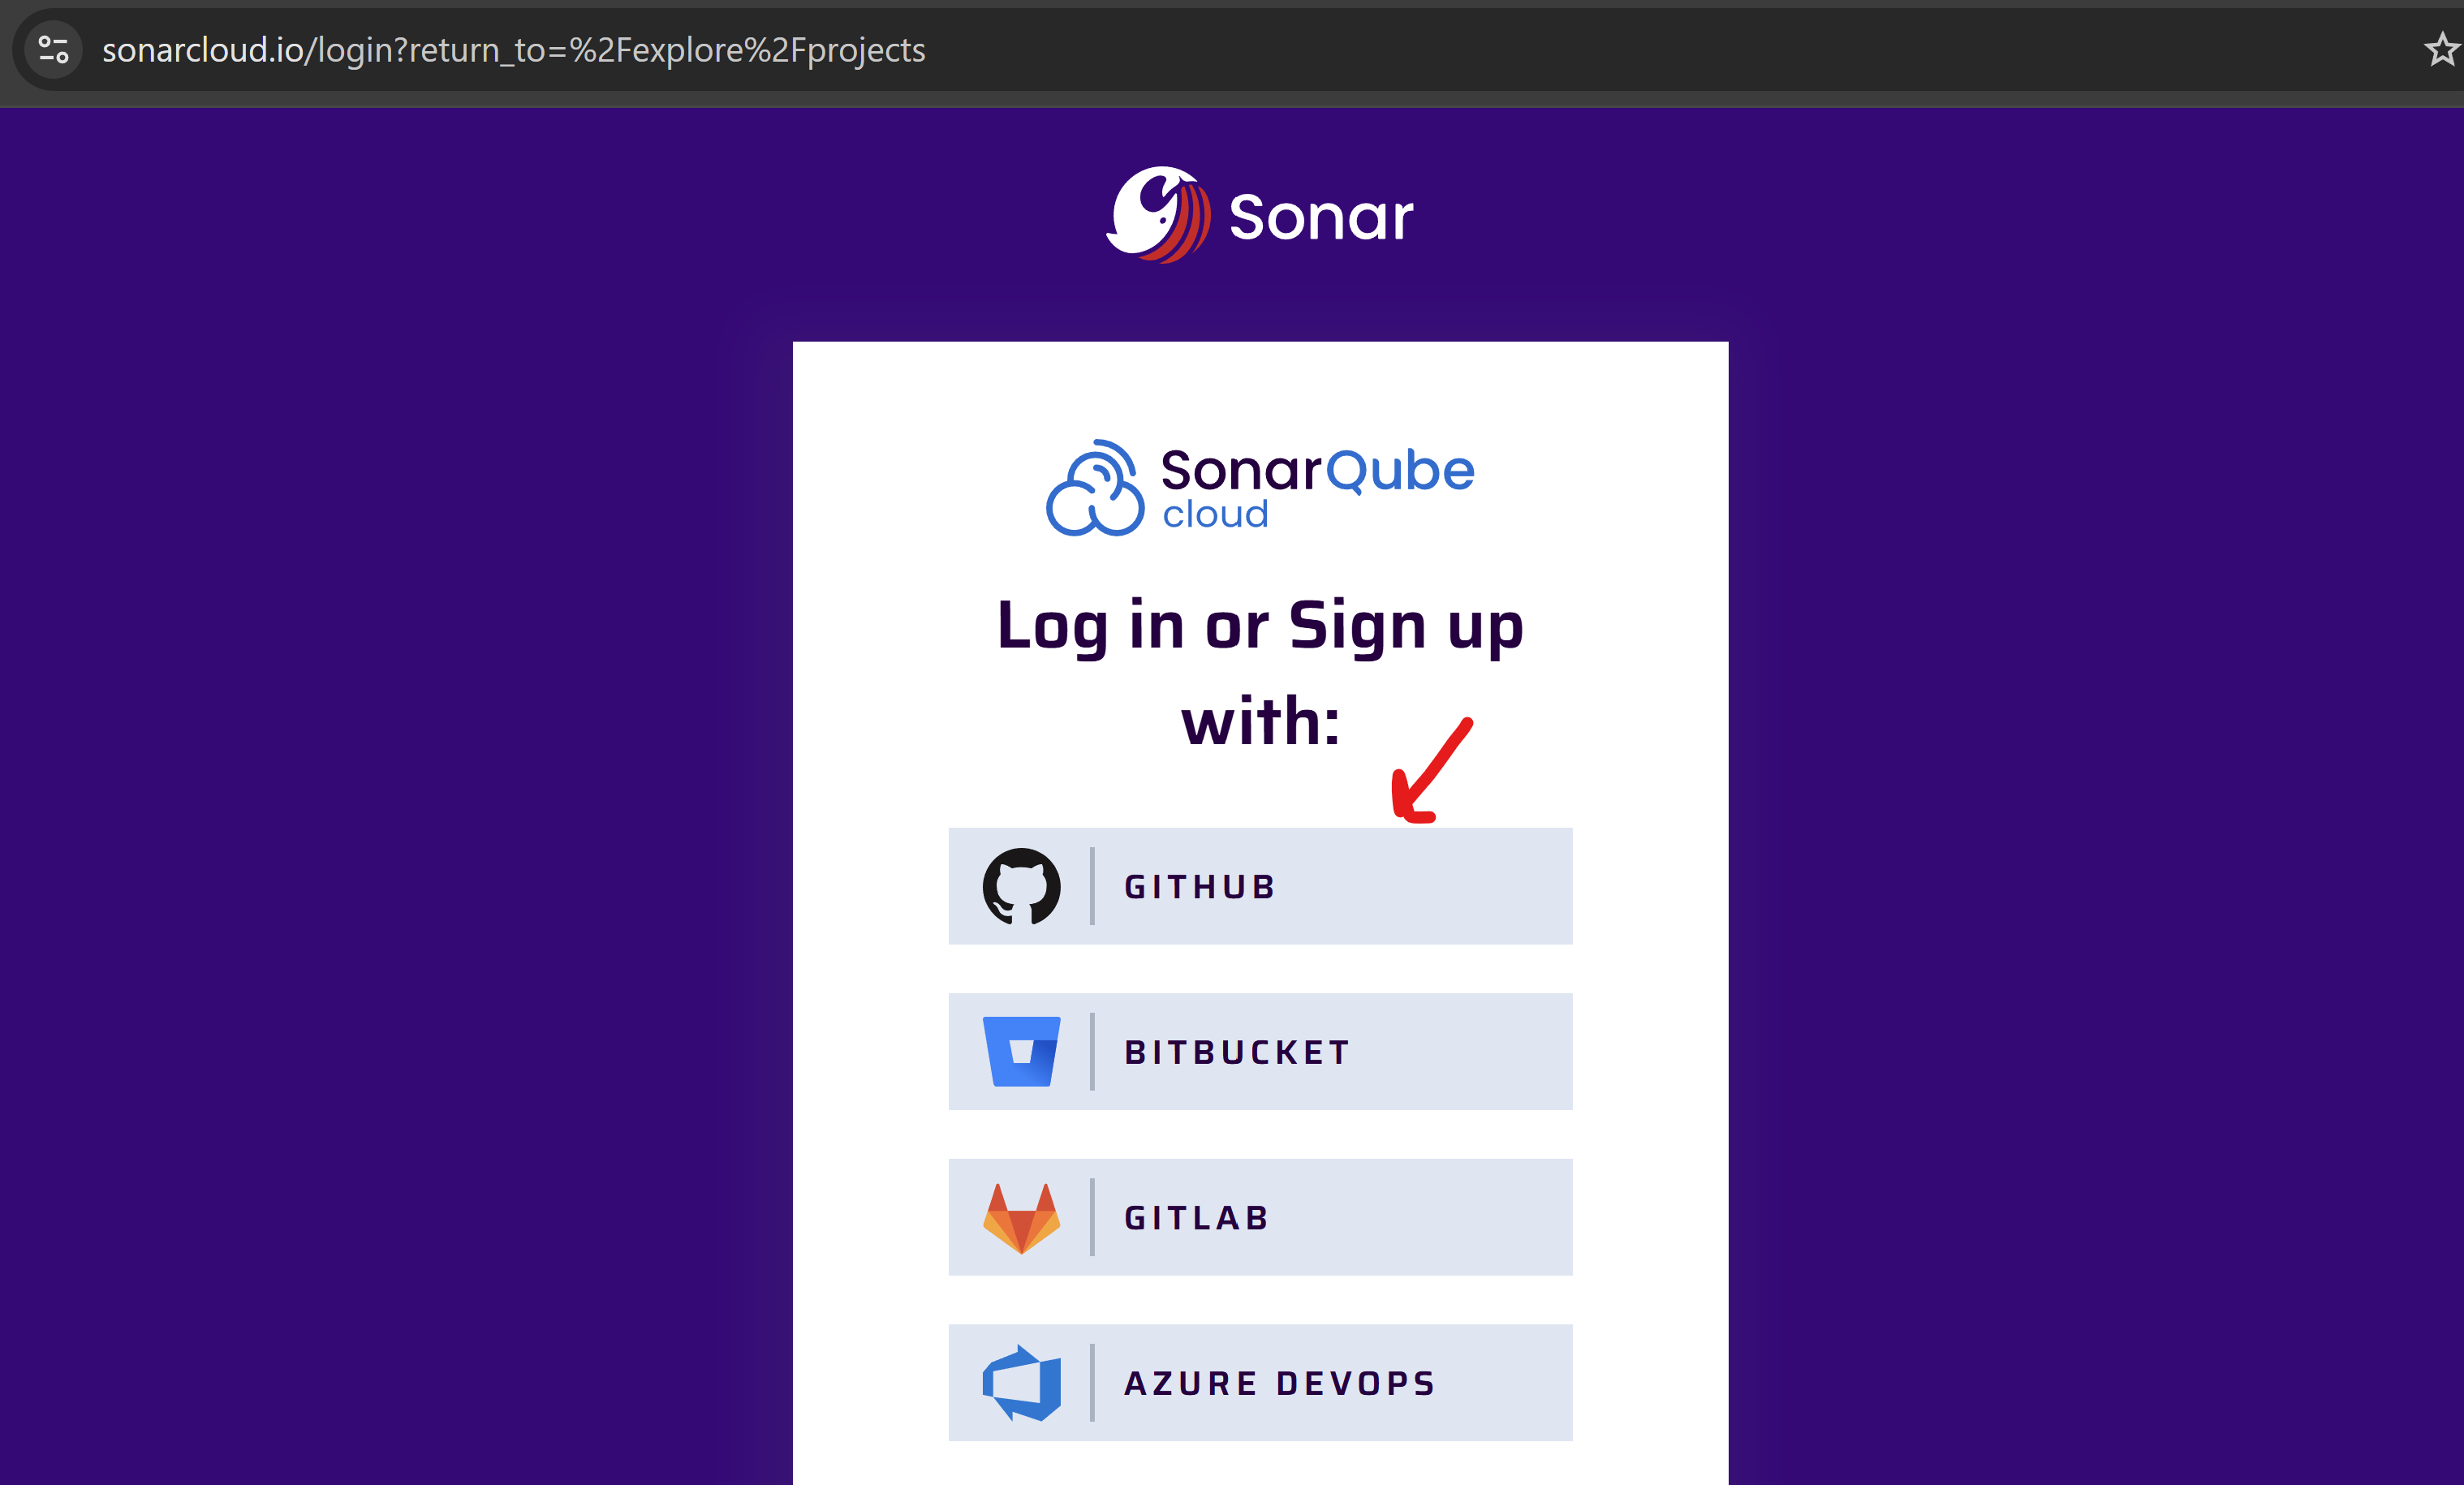Click the SonarQube cloud wordmark text

pyautogui.click(x=1316, y=486)
